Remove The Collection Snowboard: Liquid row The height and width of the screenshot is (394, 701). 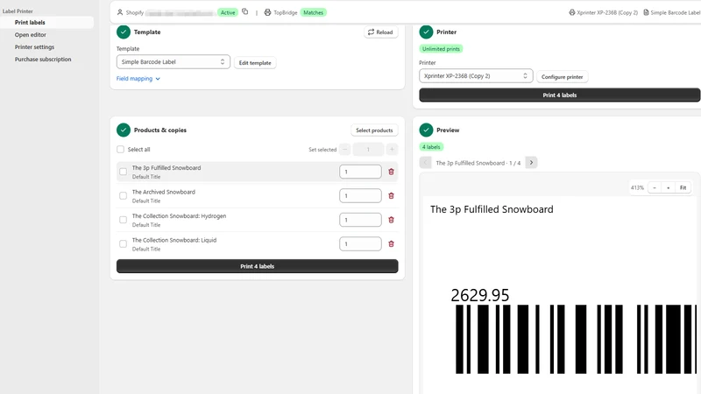391,244
